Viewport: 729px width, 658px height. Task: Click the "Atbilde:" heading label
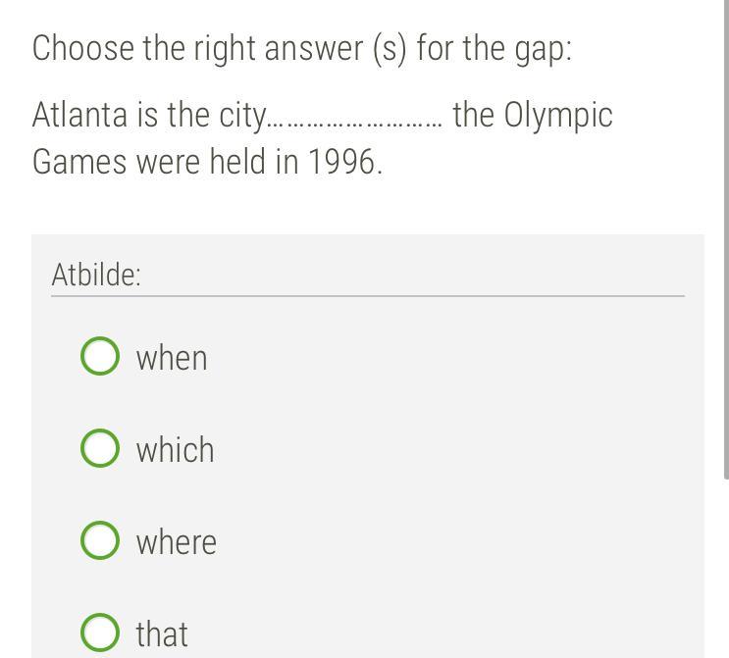pos(96,275)
